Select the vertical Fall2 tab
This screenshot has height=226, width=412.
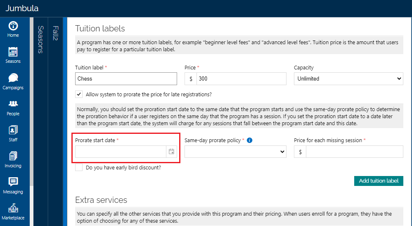[x=55, y=33]
